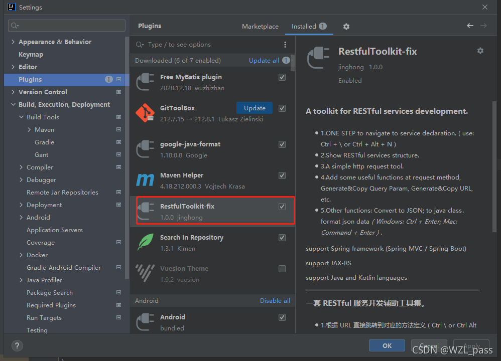This screenshot has height=361, width=501.
Task: Expand Appearance & Behavior section
Action: pos(13,42)
